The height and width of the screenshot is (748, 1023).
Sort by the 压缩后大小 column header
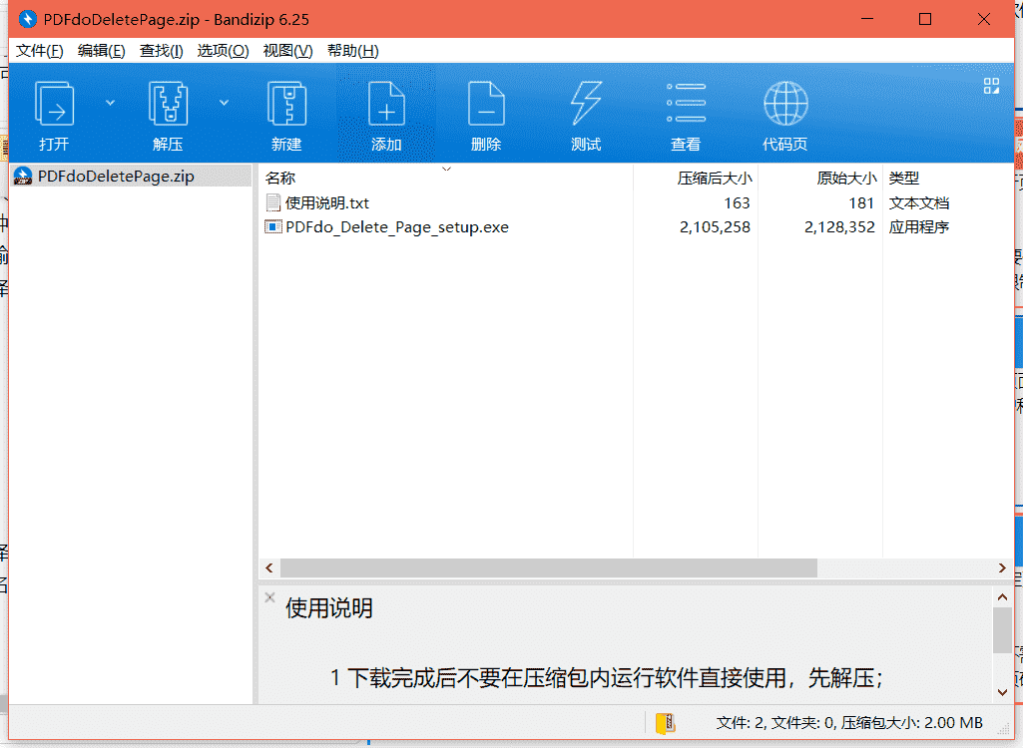[714, 179]
